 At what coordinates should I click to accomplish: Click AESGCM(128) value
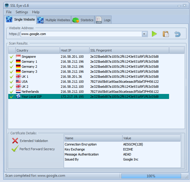(x=133, y=144)
